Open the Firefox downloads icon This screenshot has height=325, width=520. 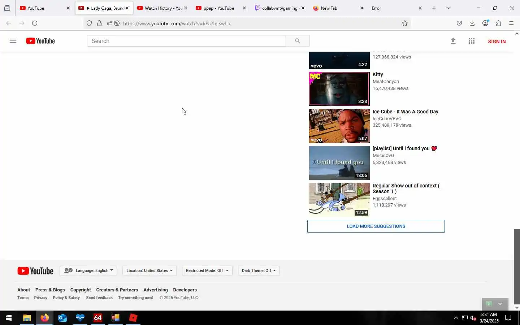[x=472, y=23]
